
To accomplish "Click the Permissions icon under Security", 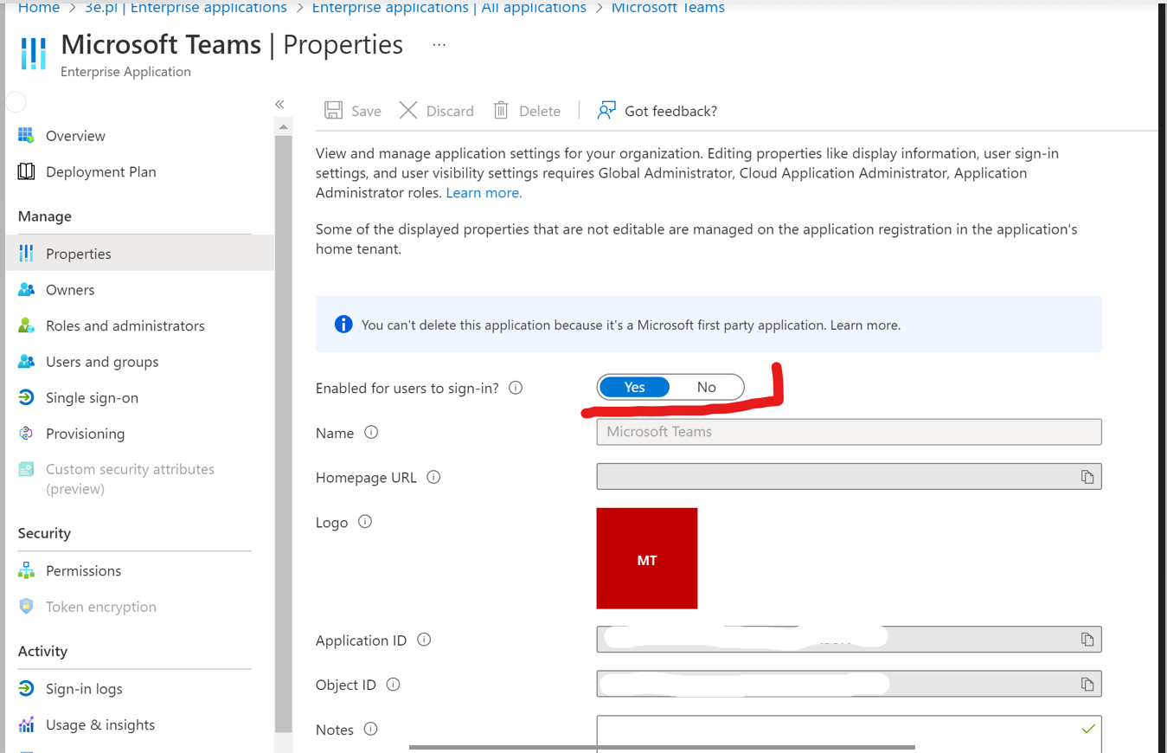I will point(29,570).
